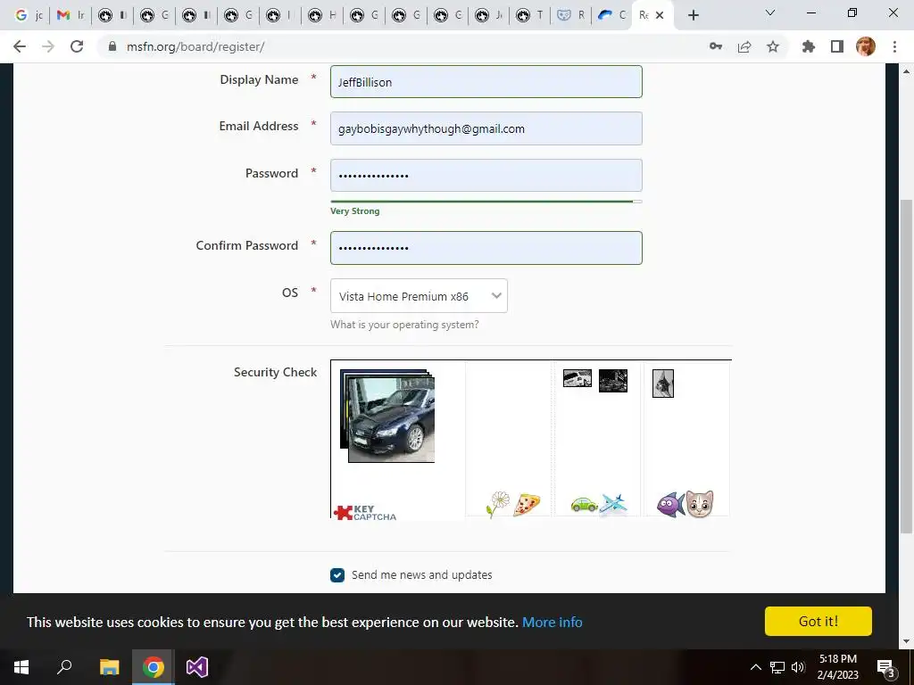Switch to the blue dolphin tab
Image resolution: width=914 pixels, height=685 pixels.
[x=612, y=15]
